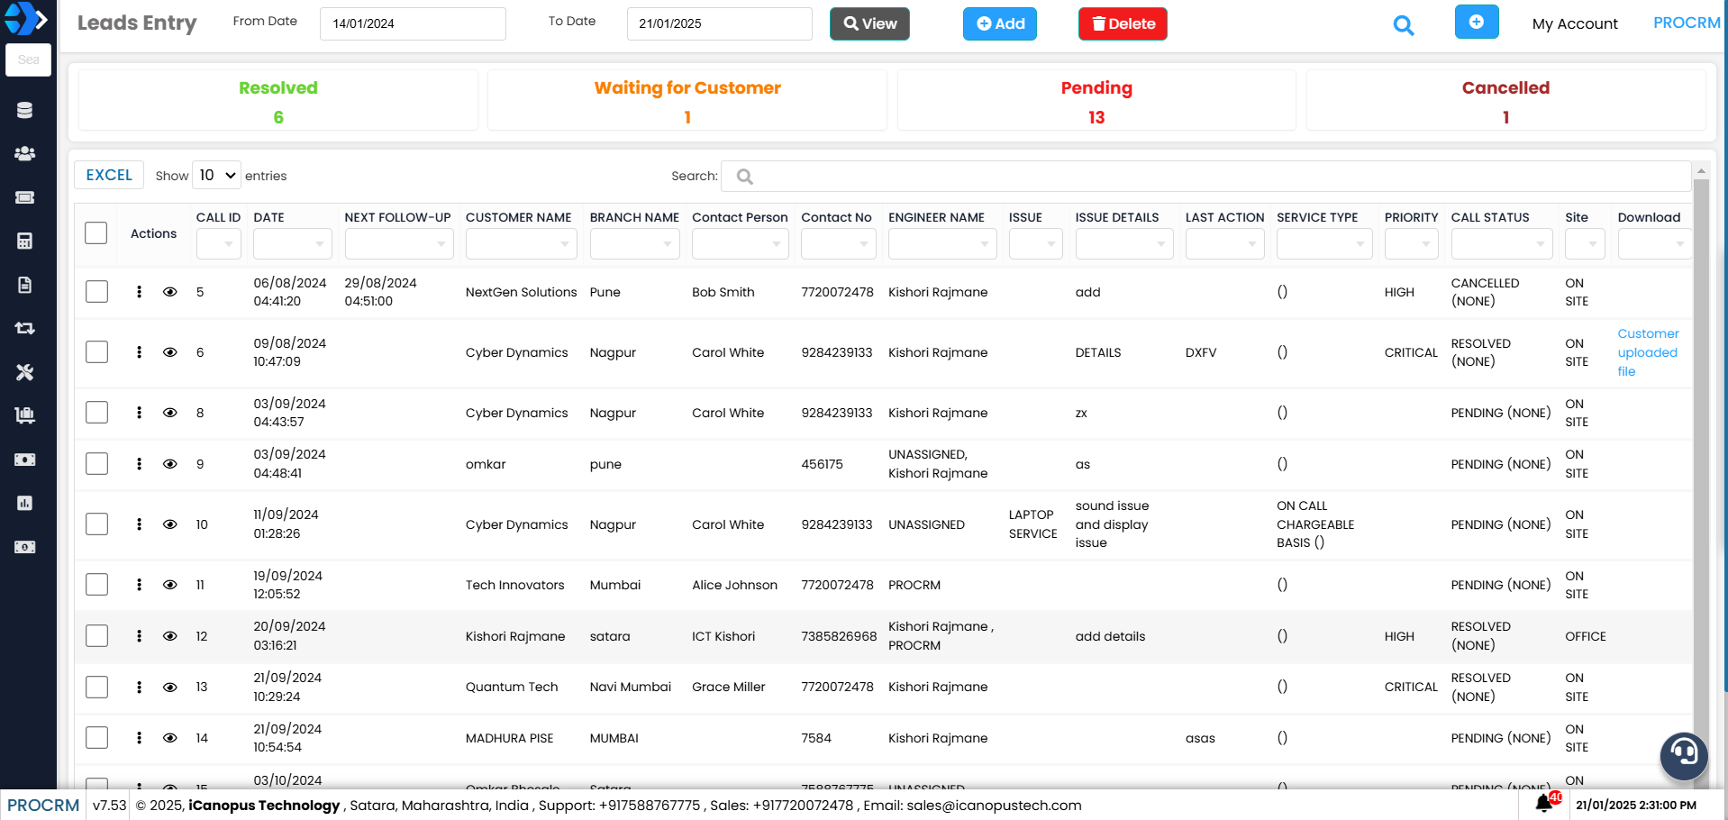Open the users group icon in sidebar
This screenshot has width=1728, height=820.
(25, 154)
